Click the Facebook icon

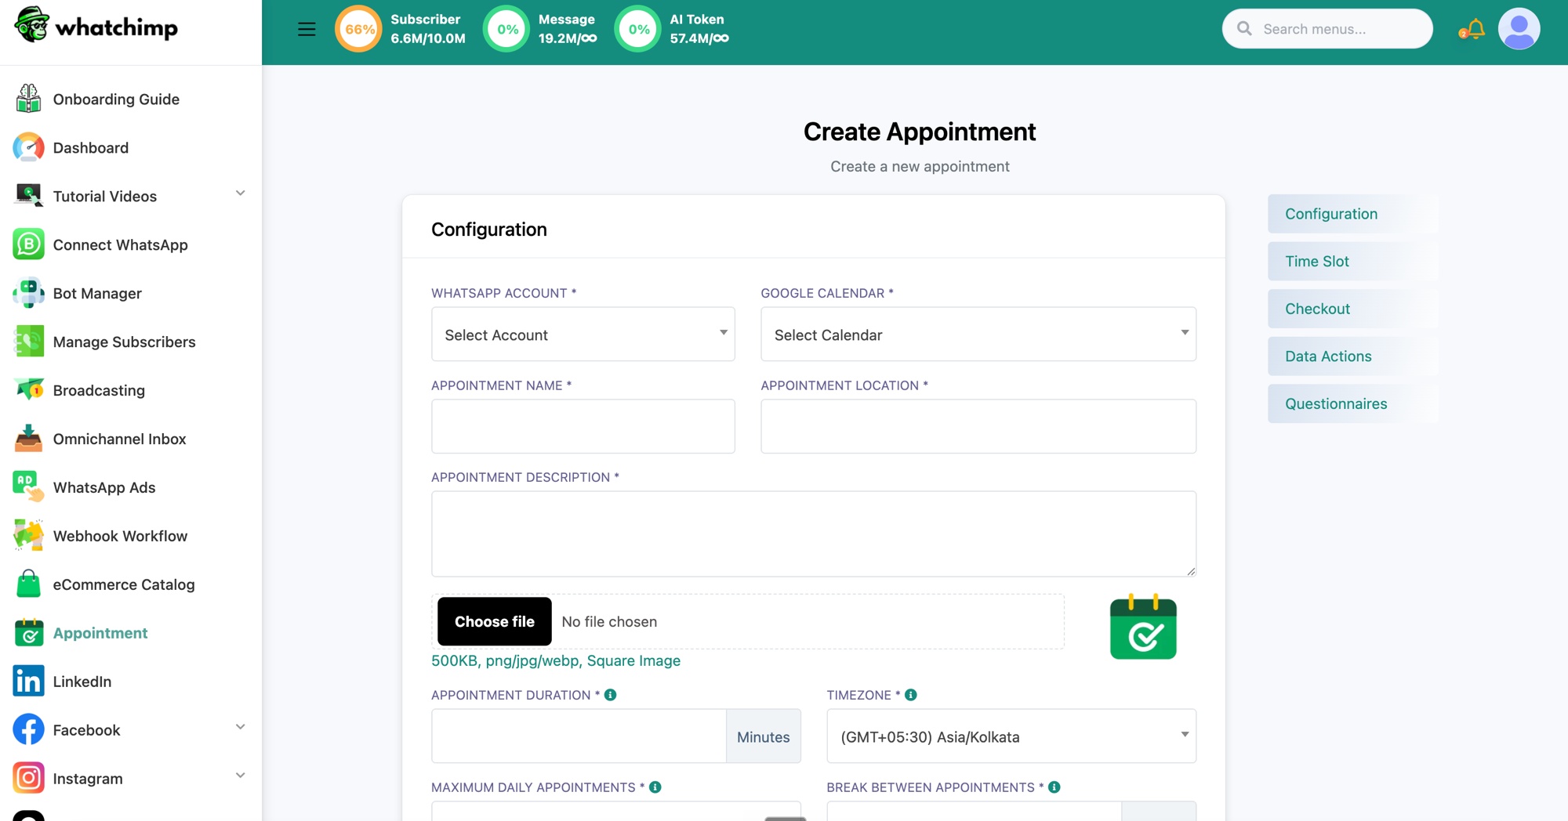(x=28, y=730)
